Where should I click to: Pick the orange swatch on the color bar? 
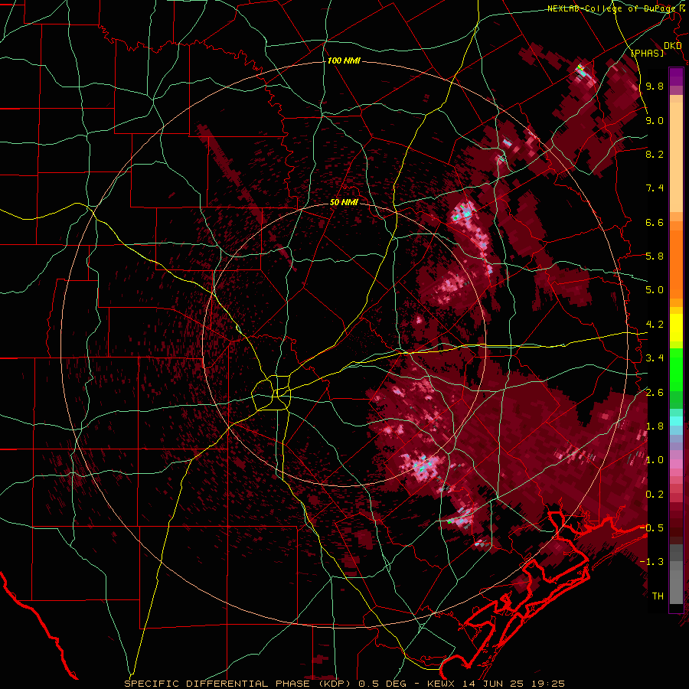pos(676,263)
